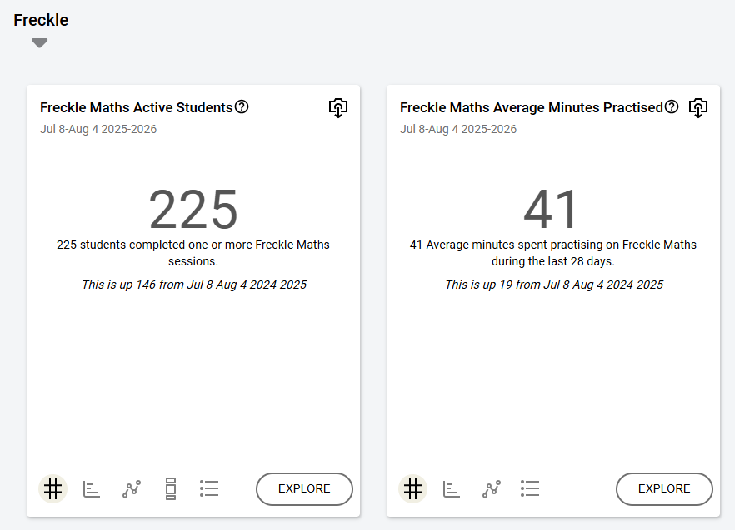Export the Active Students card
This screenshot has width=735, height=530.
coord(338,108)
